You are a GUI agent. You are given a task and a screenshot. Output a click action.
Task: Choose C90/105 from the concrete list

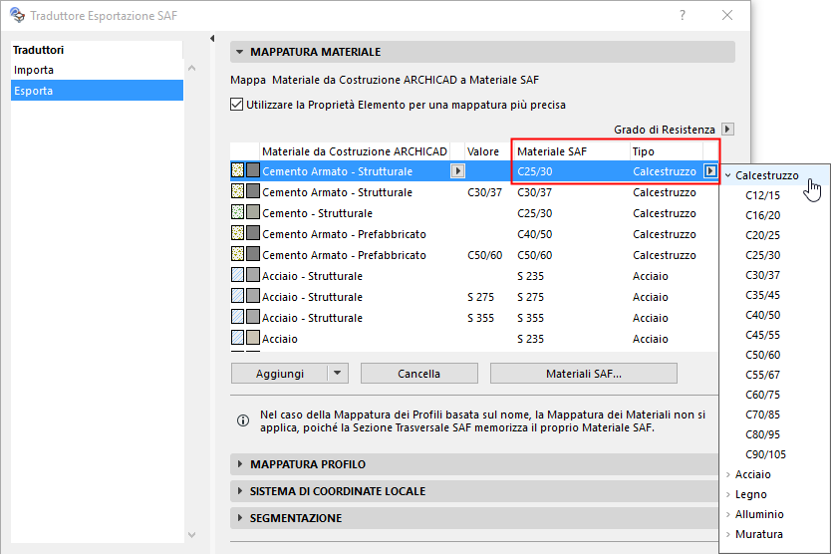point(765,454)
